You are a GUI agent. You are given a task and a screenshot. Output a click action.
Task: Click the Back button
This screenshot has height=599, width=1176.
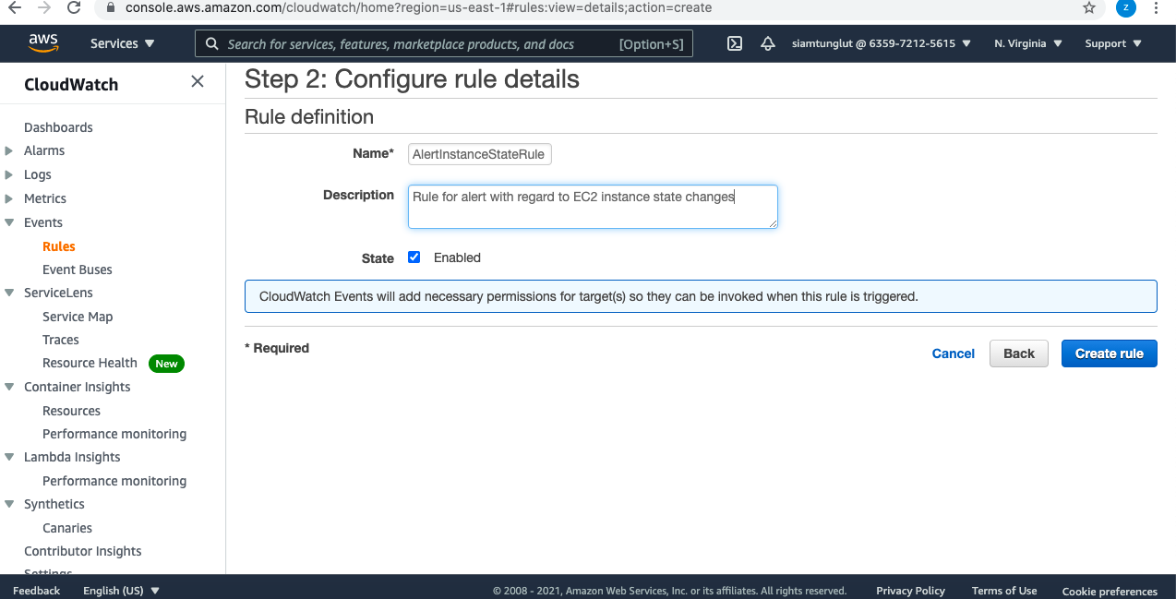pos(1019,353)
